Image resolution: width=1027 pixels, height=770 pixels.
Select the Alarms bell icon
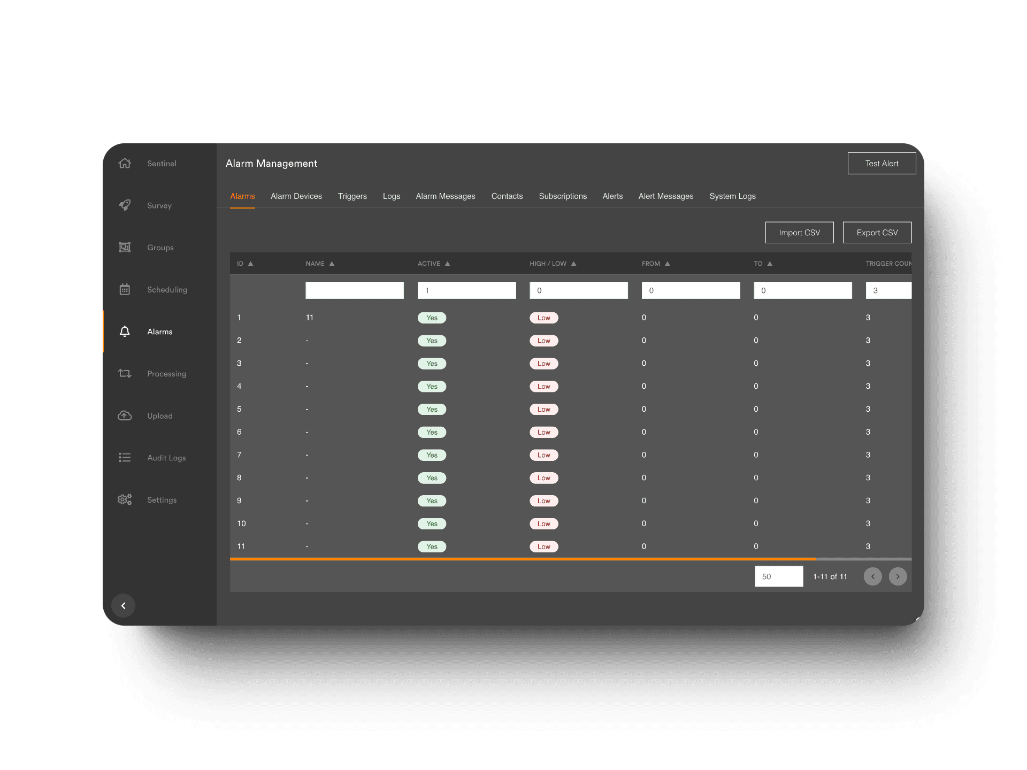tap(124, 331)
